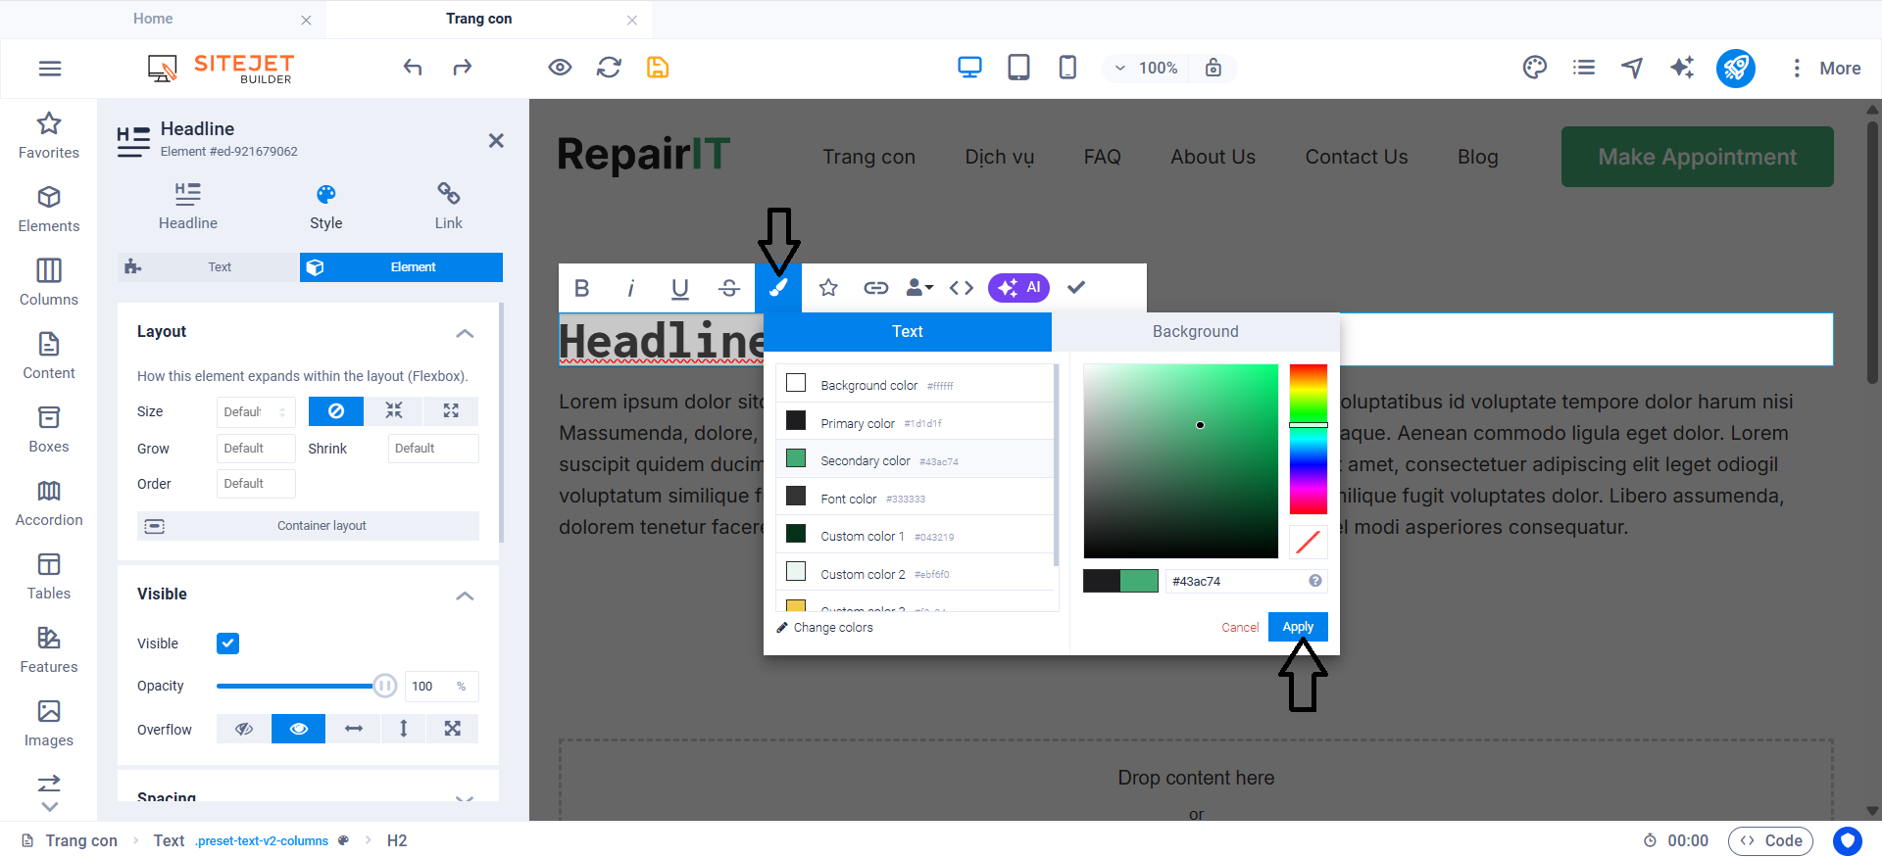1882x858 pixels.
Task: Click the insert link chain icon
Action: (x=875, y=288)
